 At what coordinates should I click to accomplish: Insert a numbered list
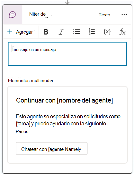coord(92,32)
